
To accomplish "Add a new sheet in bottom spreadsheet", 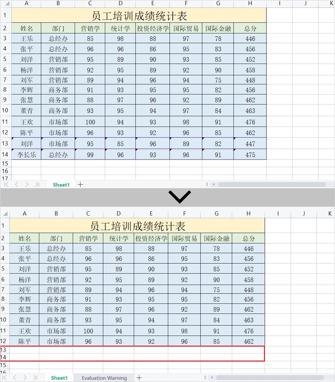I will coord(139,378).
